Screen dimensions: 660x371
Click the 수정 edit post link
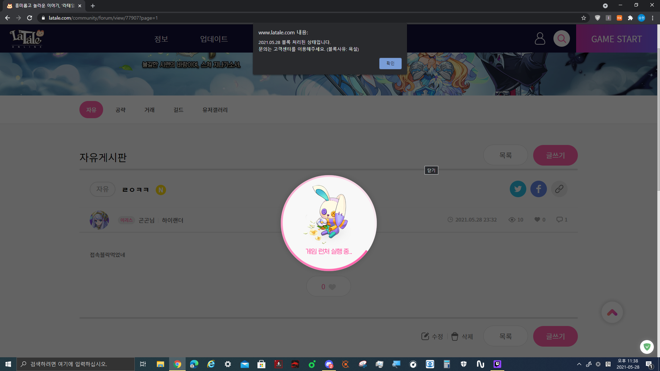(x=432, y=336)
